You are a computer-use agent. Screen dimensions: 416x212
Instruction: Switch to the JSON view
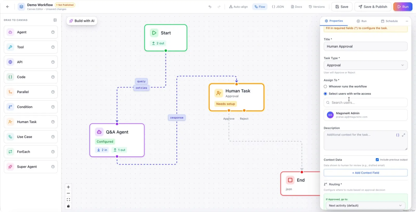coord(278,7)
